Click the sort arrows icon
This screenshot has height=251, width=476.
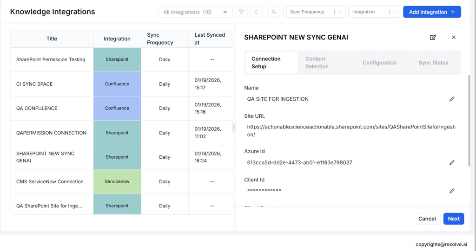point(256,12)
